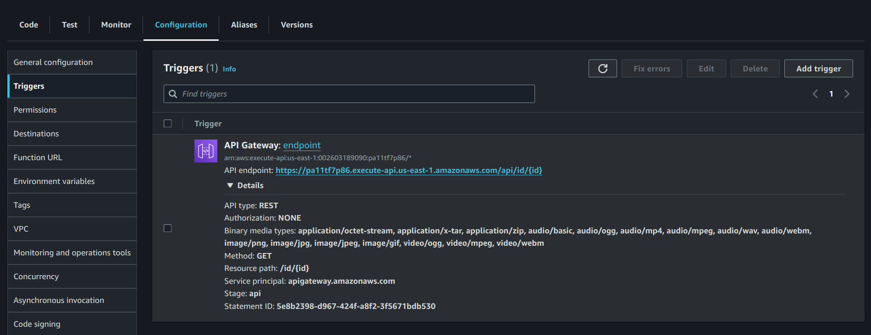Image resolution: width=871 pixels, height=335 pixels.
Task: Open the API Gateway endpoint link
Action: (x=302, y=145)
